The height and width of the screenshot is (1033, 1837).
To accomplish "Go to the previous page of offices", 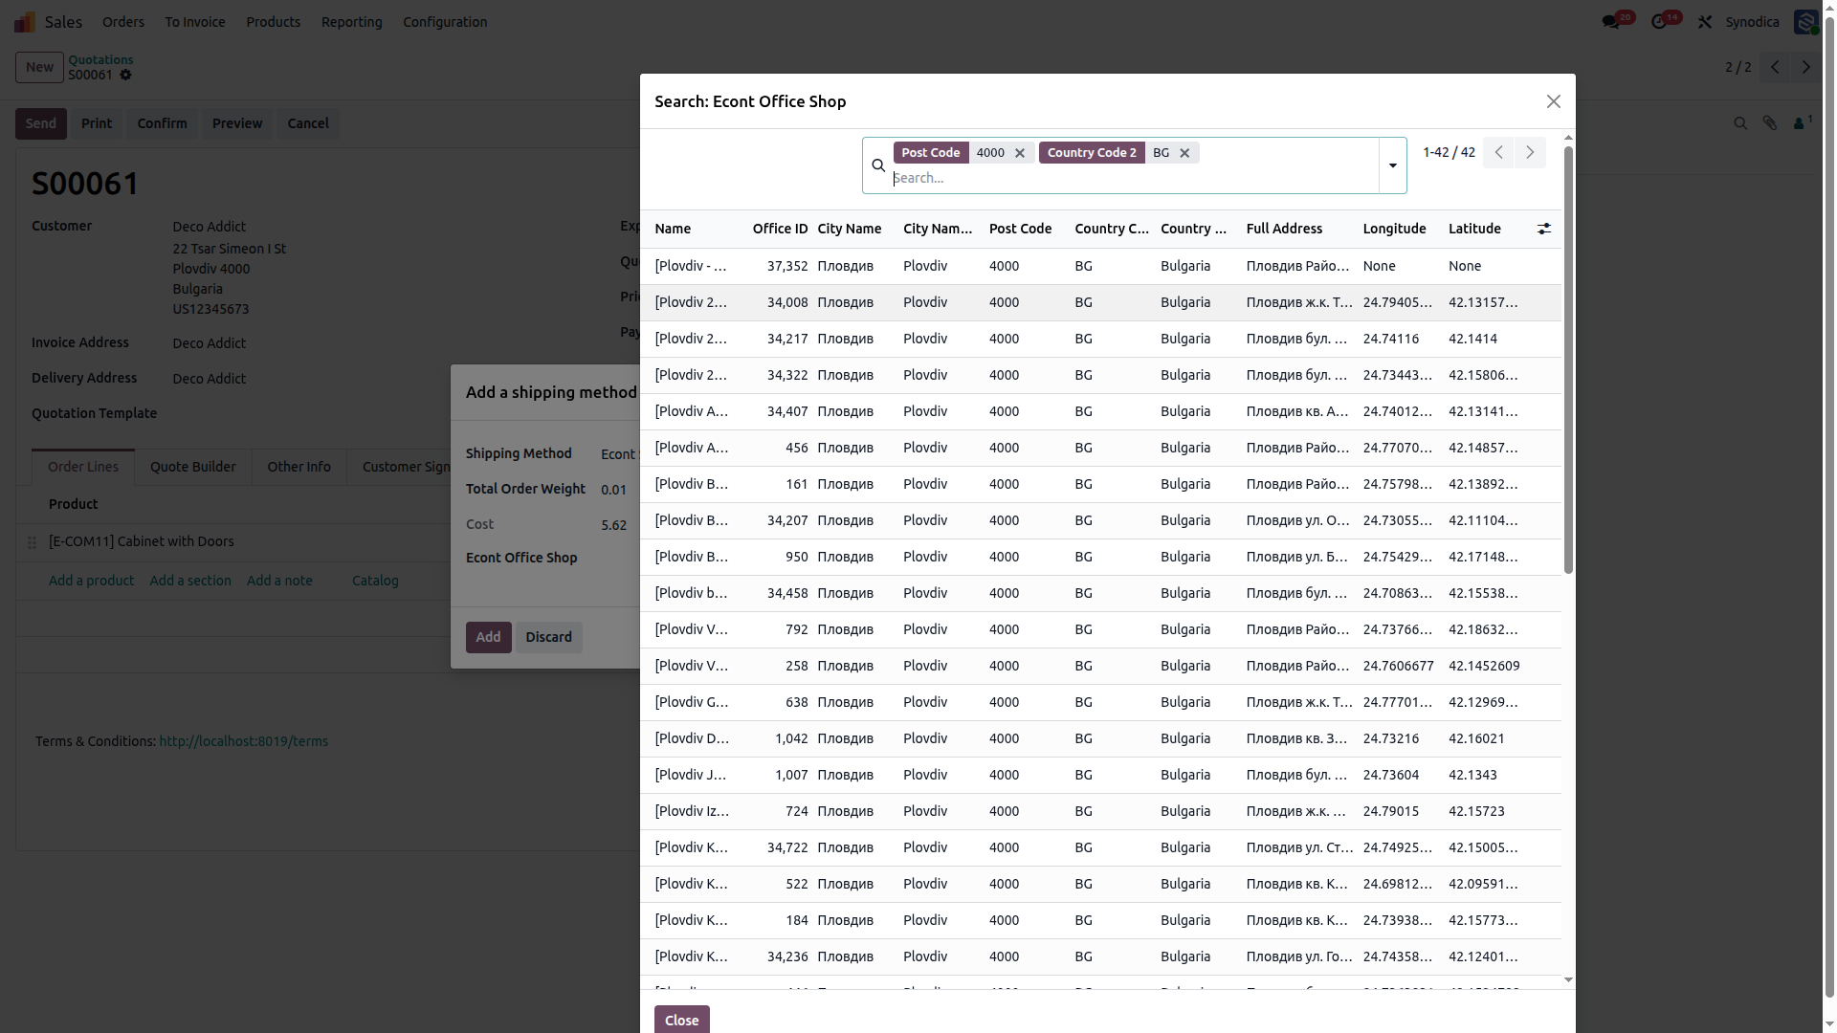I will [1498, 152].
